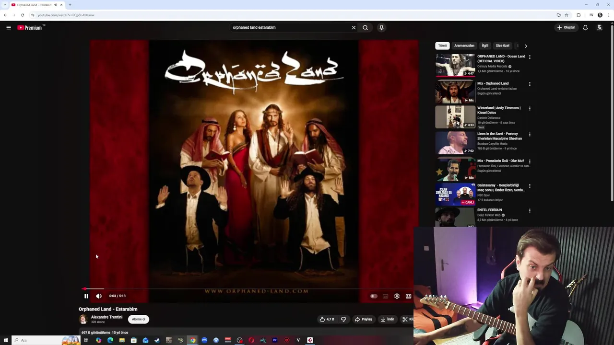Subscribe with the Abone ol button
Screen dimensions: 614x345
coord(139,319)
